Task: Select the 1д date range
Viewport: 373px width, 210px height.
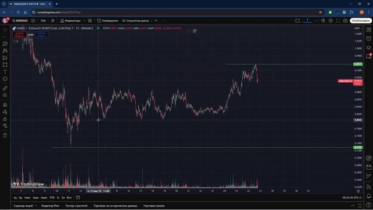Action: (x=15, y=198)
